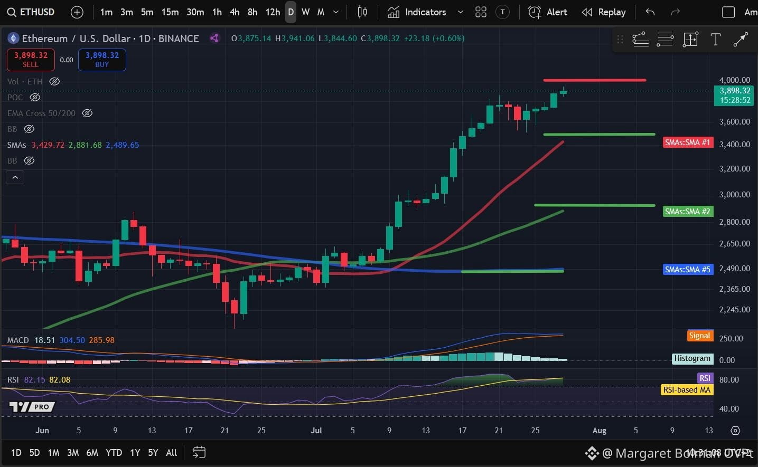Open symbol search for ETHUSD

click(x=31, y=12)
